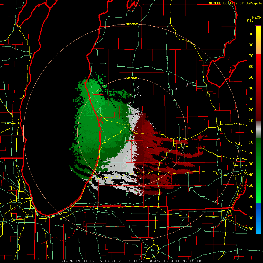Click the "0.5 DEG" elevation angle in the caption
The width and height of the screenshot is (263, 263).
pos(133,261)
